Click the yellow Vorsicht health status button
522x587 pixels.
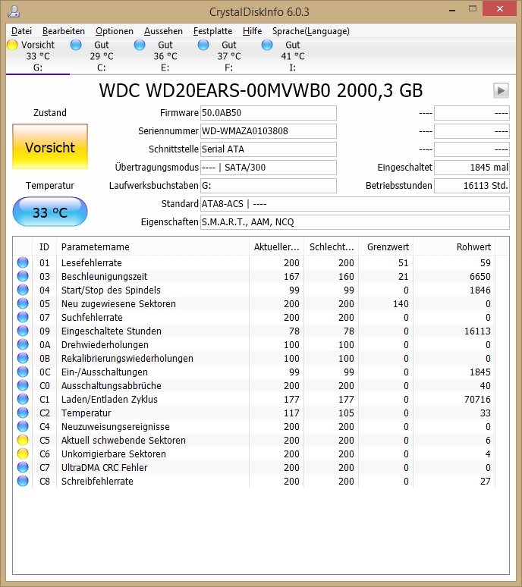click(50, 147)
